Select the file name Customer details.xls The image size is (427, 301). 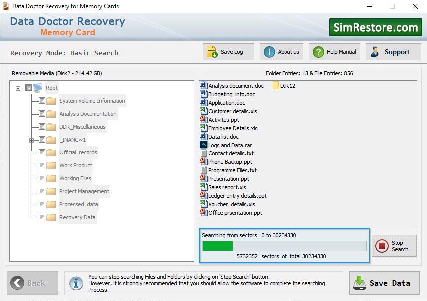[x=233, y=111]
